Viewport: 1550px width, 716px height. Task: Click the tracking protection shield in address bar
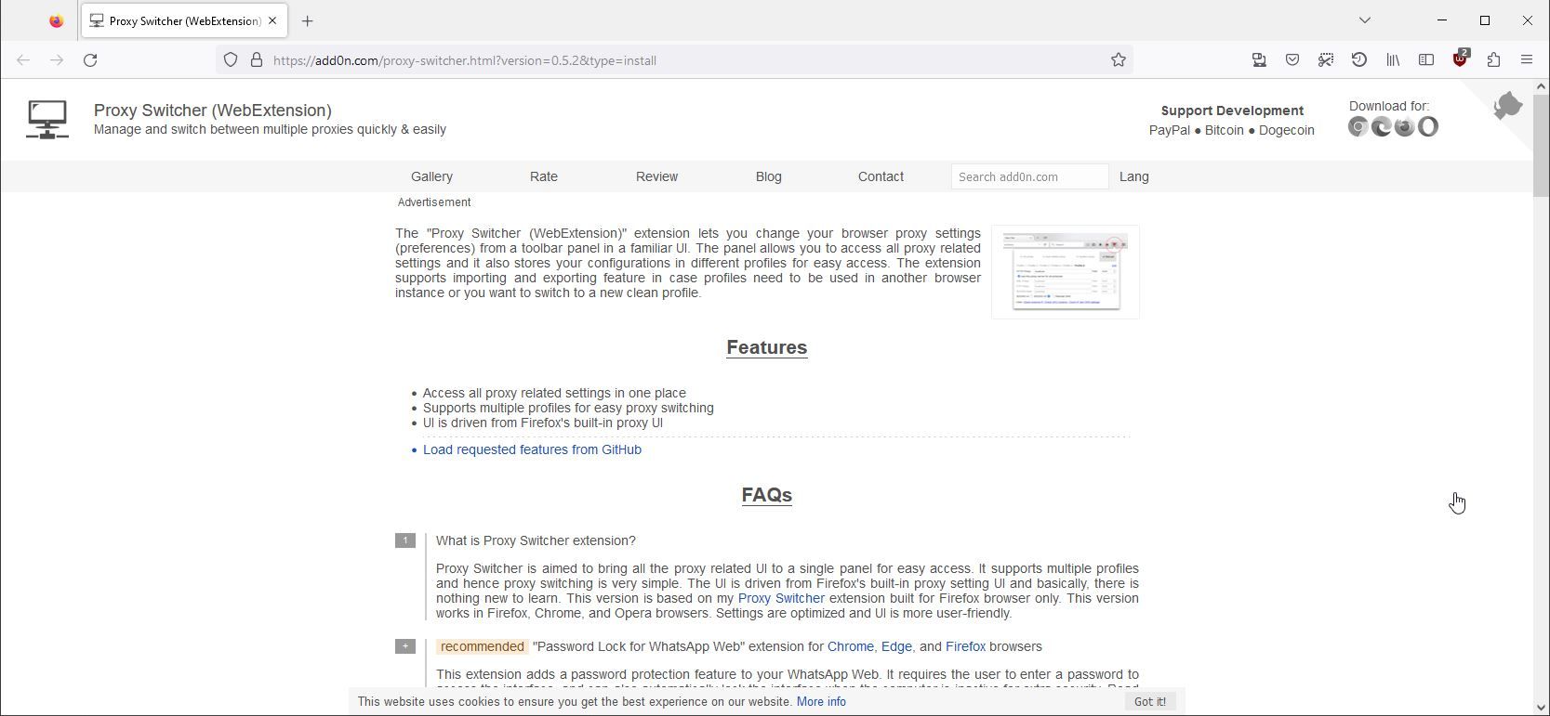[x=231, y=60]
